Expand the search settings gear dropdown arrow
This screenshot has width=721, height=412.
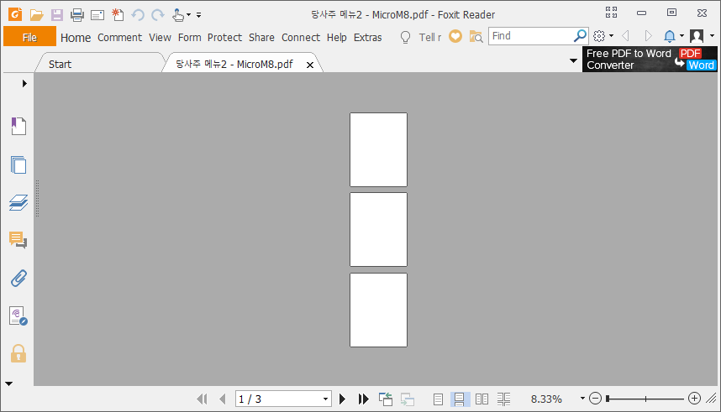611,36
